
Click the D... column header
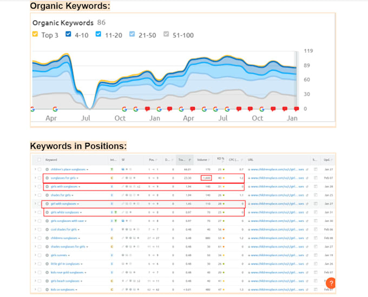coord(167,160)
